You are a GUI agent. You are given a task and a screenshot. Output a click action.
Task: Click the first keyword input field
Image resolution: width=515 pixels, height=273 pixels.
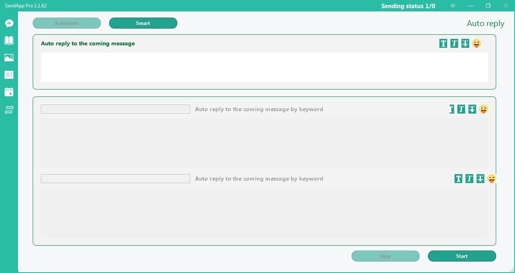(115, 109)
